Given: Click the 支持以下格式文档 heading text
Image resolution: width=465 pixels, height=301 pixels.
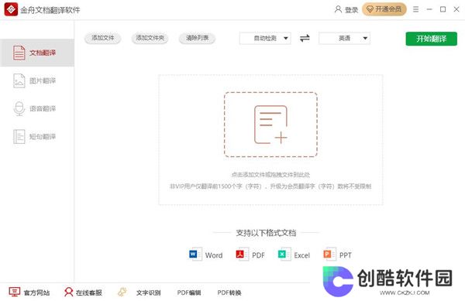Looking at the screenshot, I should click(x=266, y=233).
